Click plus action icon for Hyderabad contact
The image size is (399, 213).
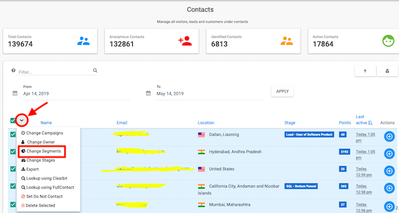[x=389, y=154]
